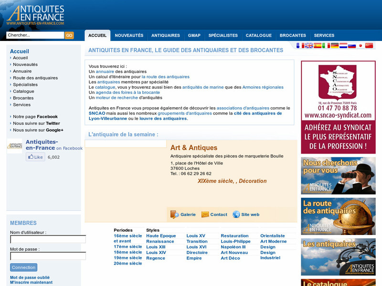This screenshot has width=382, height=286.
Task: Click the Site web globe icon
Action: 236,214
